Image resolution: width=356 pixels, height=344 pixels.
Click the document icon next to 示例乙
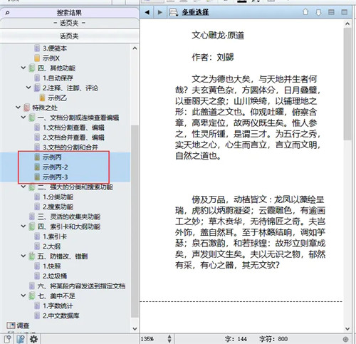pyautogui.click(x=42, y=98)
